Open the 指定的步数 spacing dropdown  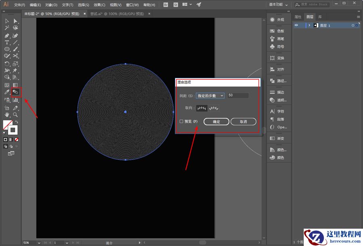(x=210, y=95)
